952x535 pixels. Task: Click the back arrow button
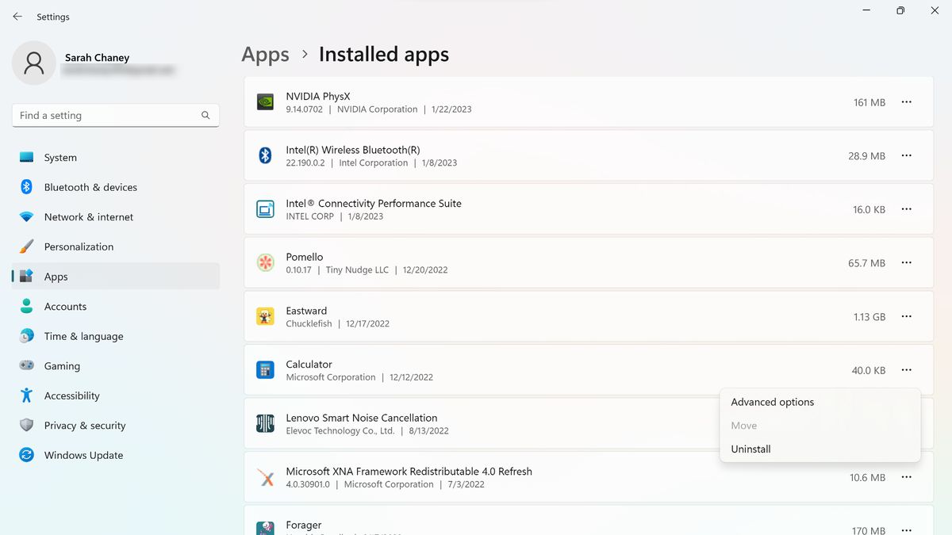17,16
